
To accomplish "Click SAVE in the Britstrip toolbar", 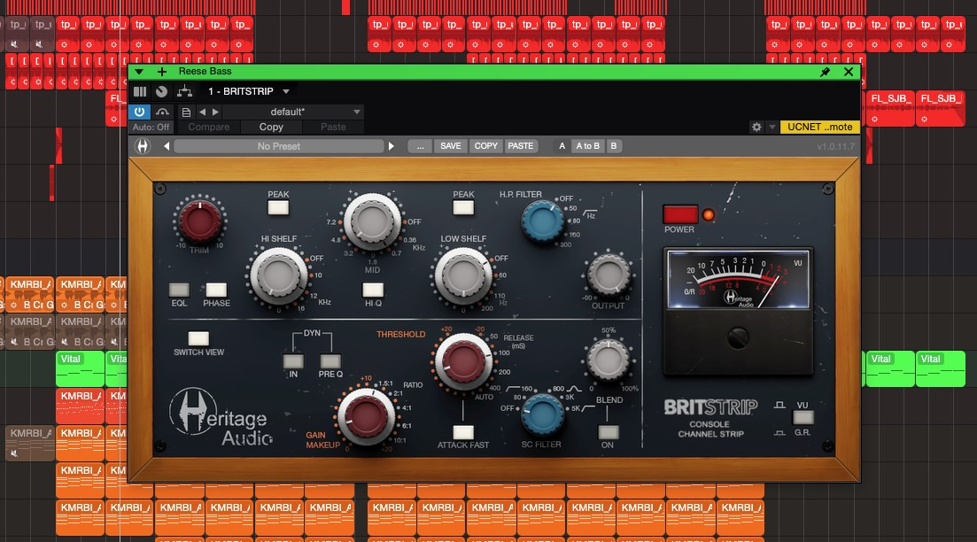I will [451, 146].
